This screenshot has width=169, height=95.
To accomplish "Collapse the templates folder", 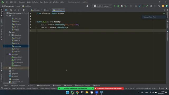I will (7, 54).
